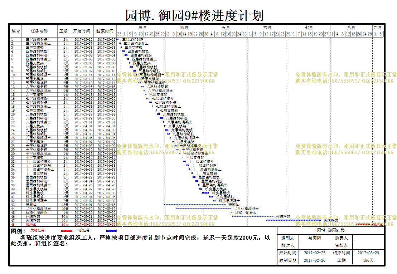Click the chart title 园博.御园9#楼进度计划

point(194,16)
